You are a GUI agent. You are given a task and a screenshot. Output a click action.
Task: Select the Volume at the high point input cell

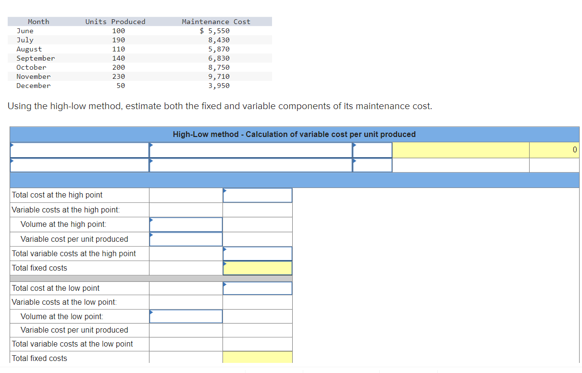coord(186,224)
